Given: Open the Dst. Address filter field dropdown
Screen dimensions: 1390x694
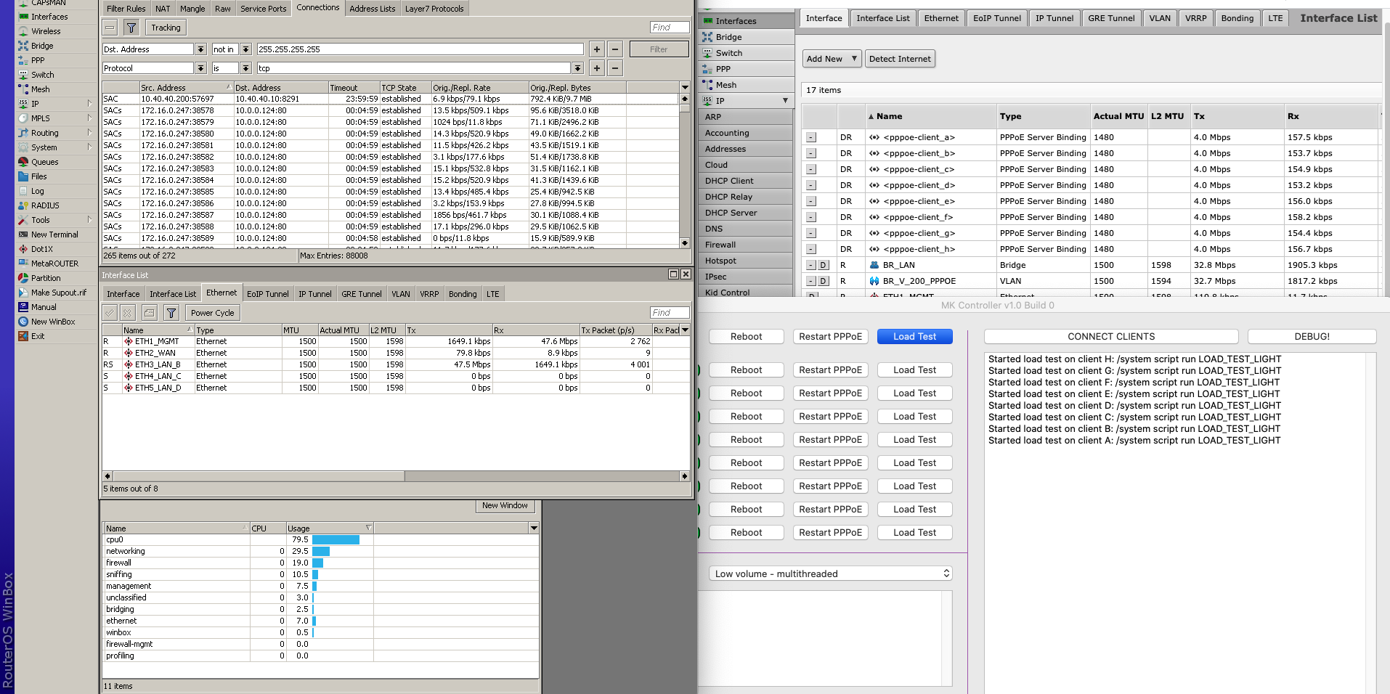Looking at the screenshot, I should [200, 49].
